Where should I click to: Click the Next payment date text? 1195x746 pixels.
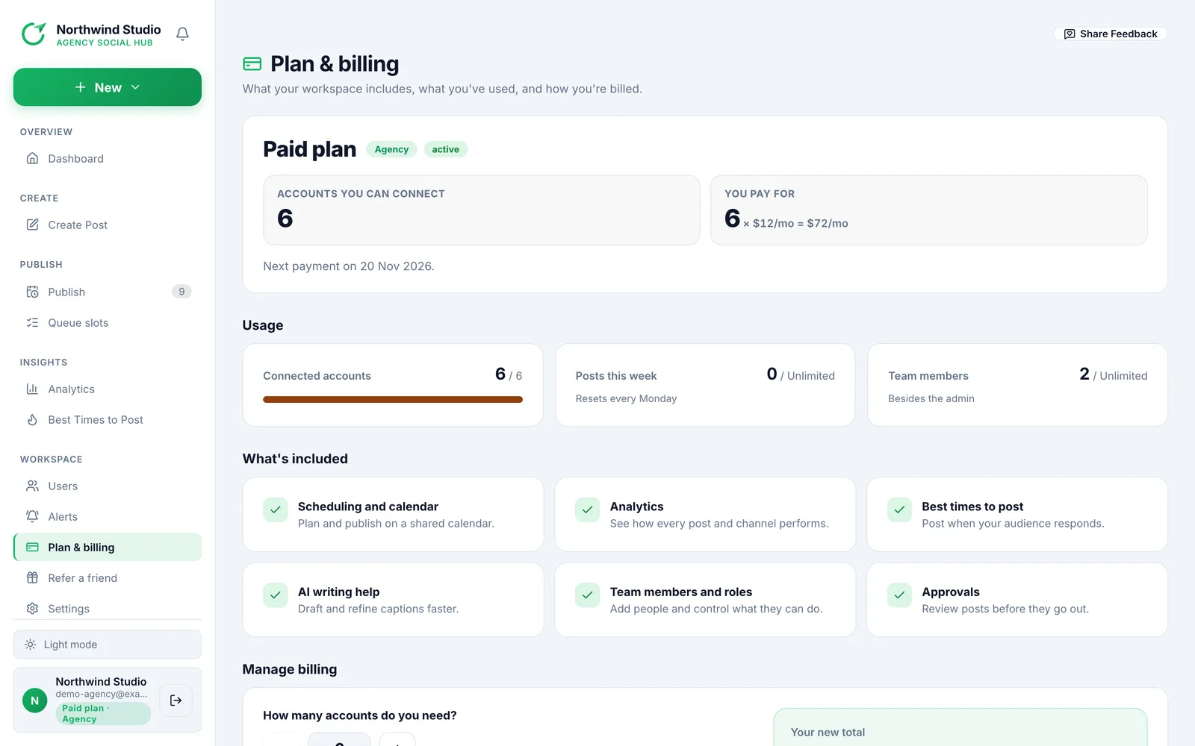(349, 266)
